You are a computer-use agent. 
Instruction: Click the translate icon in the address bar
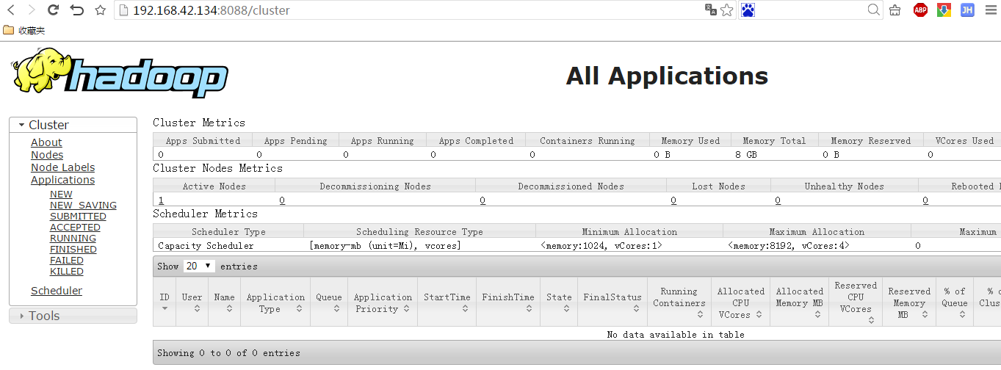click(710, 10)
